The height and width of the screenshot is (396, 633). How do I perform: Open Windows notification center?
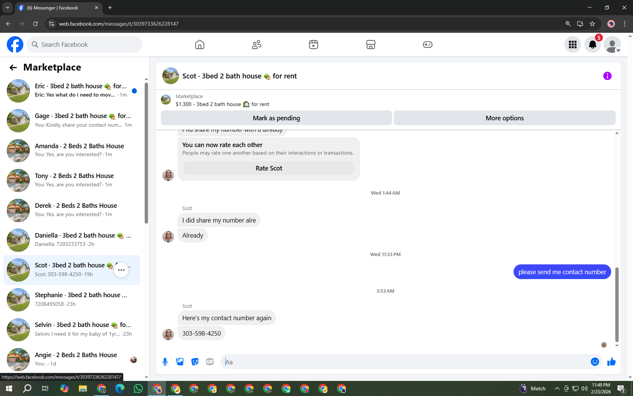pyautogui.click(x=621, y=388)
